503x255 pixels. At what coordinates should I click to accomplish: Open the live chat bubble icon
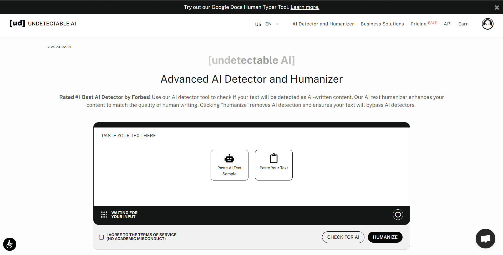pyautogui.click(x=485, y=238)
